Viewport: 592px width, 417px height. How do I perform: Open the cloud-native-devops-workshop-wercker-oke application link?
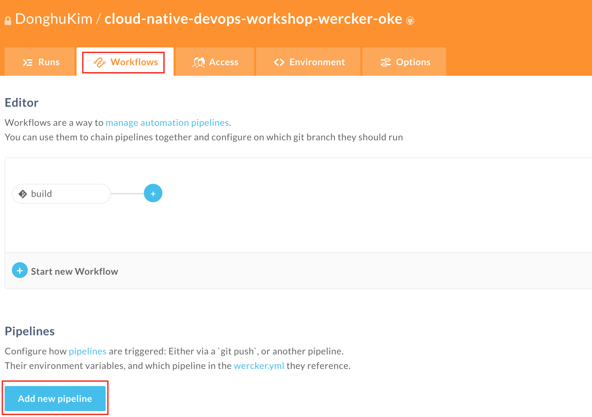pos(253,19)
